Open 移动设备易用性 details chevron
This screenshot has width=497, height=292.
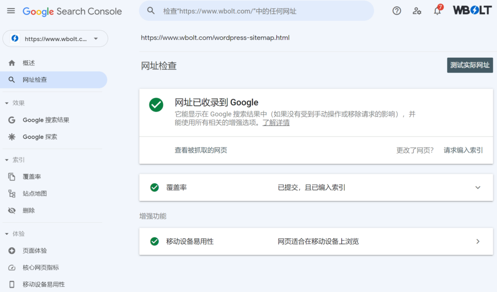pyautogui.click(x=478, y=242)
